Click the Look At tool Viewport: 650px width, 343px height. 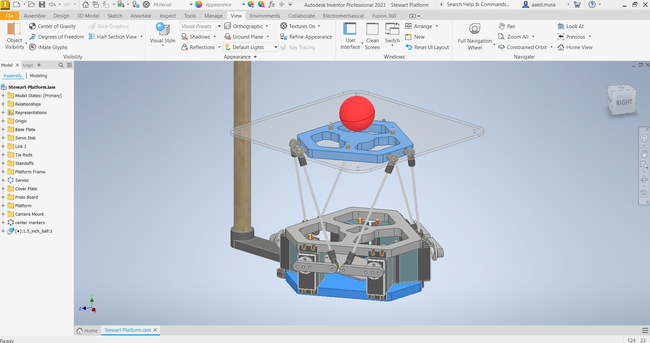click(x=570, y=26)
